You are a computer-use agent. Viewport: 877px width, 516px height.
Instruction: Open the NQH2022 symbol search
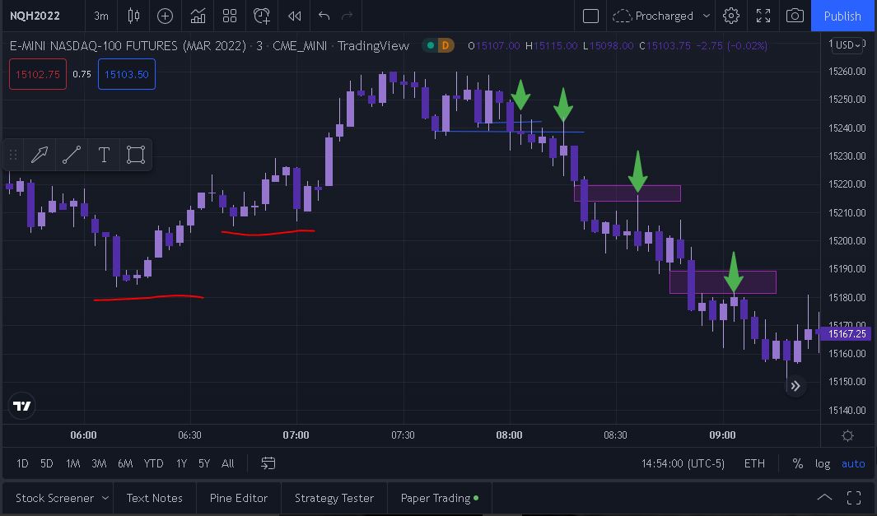[x=35, y=16]
